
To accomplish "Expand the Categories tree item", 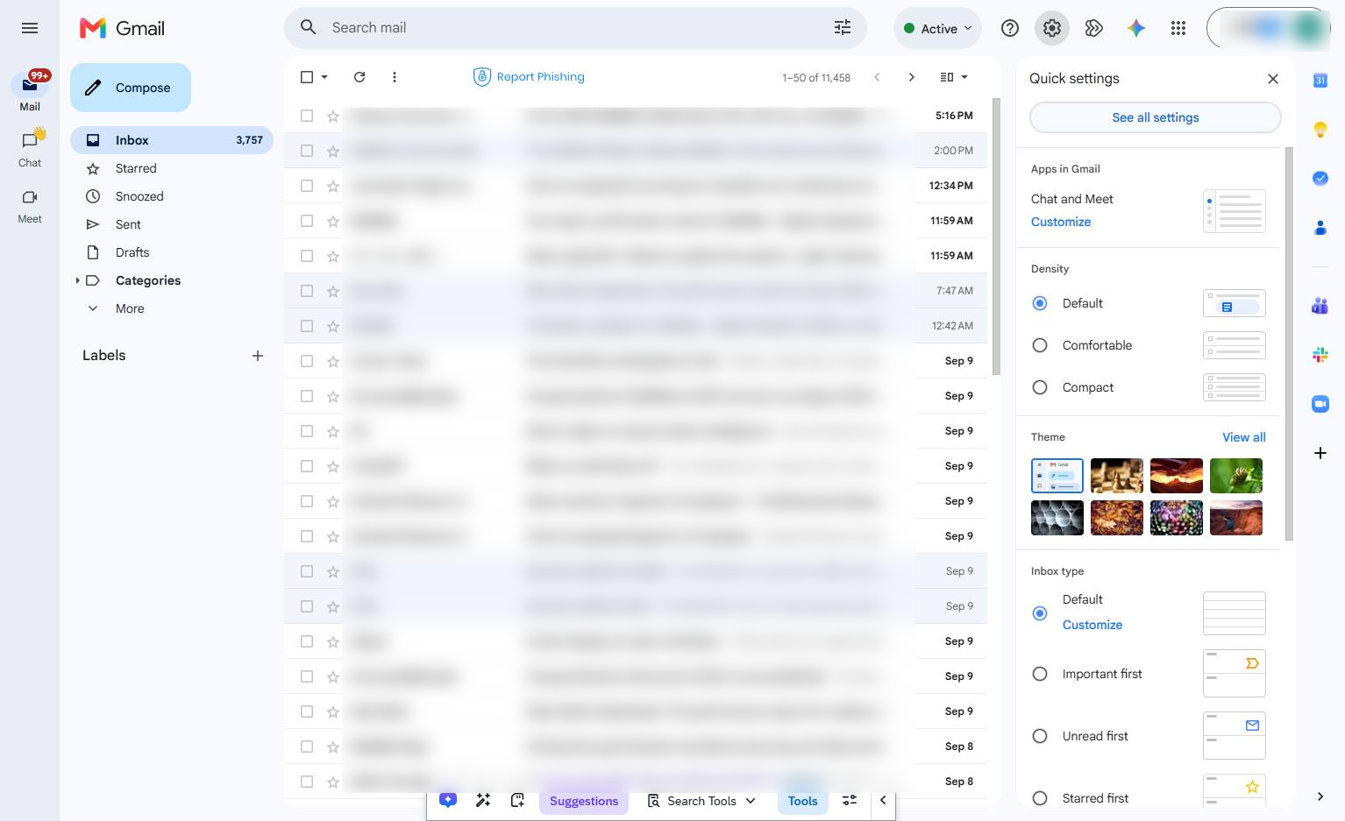I will pyautogui.click(x=77, y=280).
